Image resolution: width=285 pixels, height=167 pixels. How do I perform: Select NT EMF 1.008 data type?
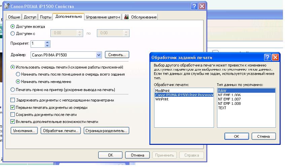[x=246, y=103]
